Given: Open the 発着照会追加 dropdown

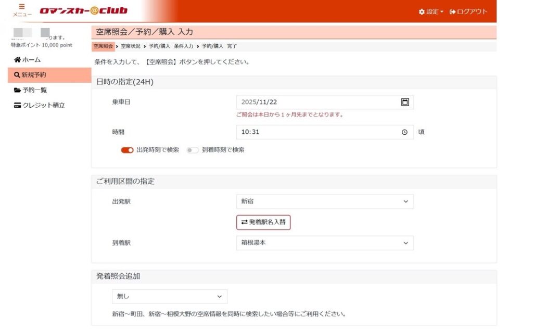Looking at the screenshot, I should pos(170,296).
